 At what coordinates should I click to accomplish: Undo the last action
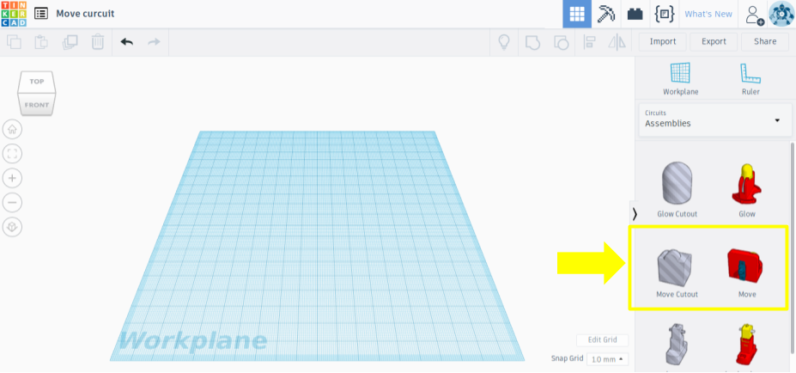point(126,41)
